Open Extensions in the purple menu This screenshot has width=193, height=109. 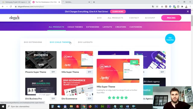pos(93,27)
